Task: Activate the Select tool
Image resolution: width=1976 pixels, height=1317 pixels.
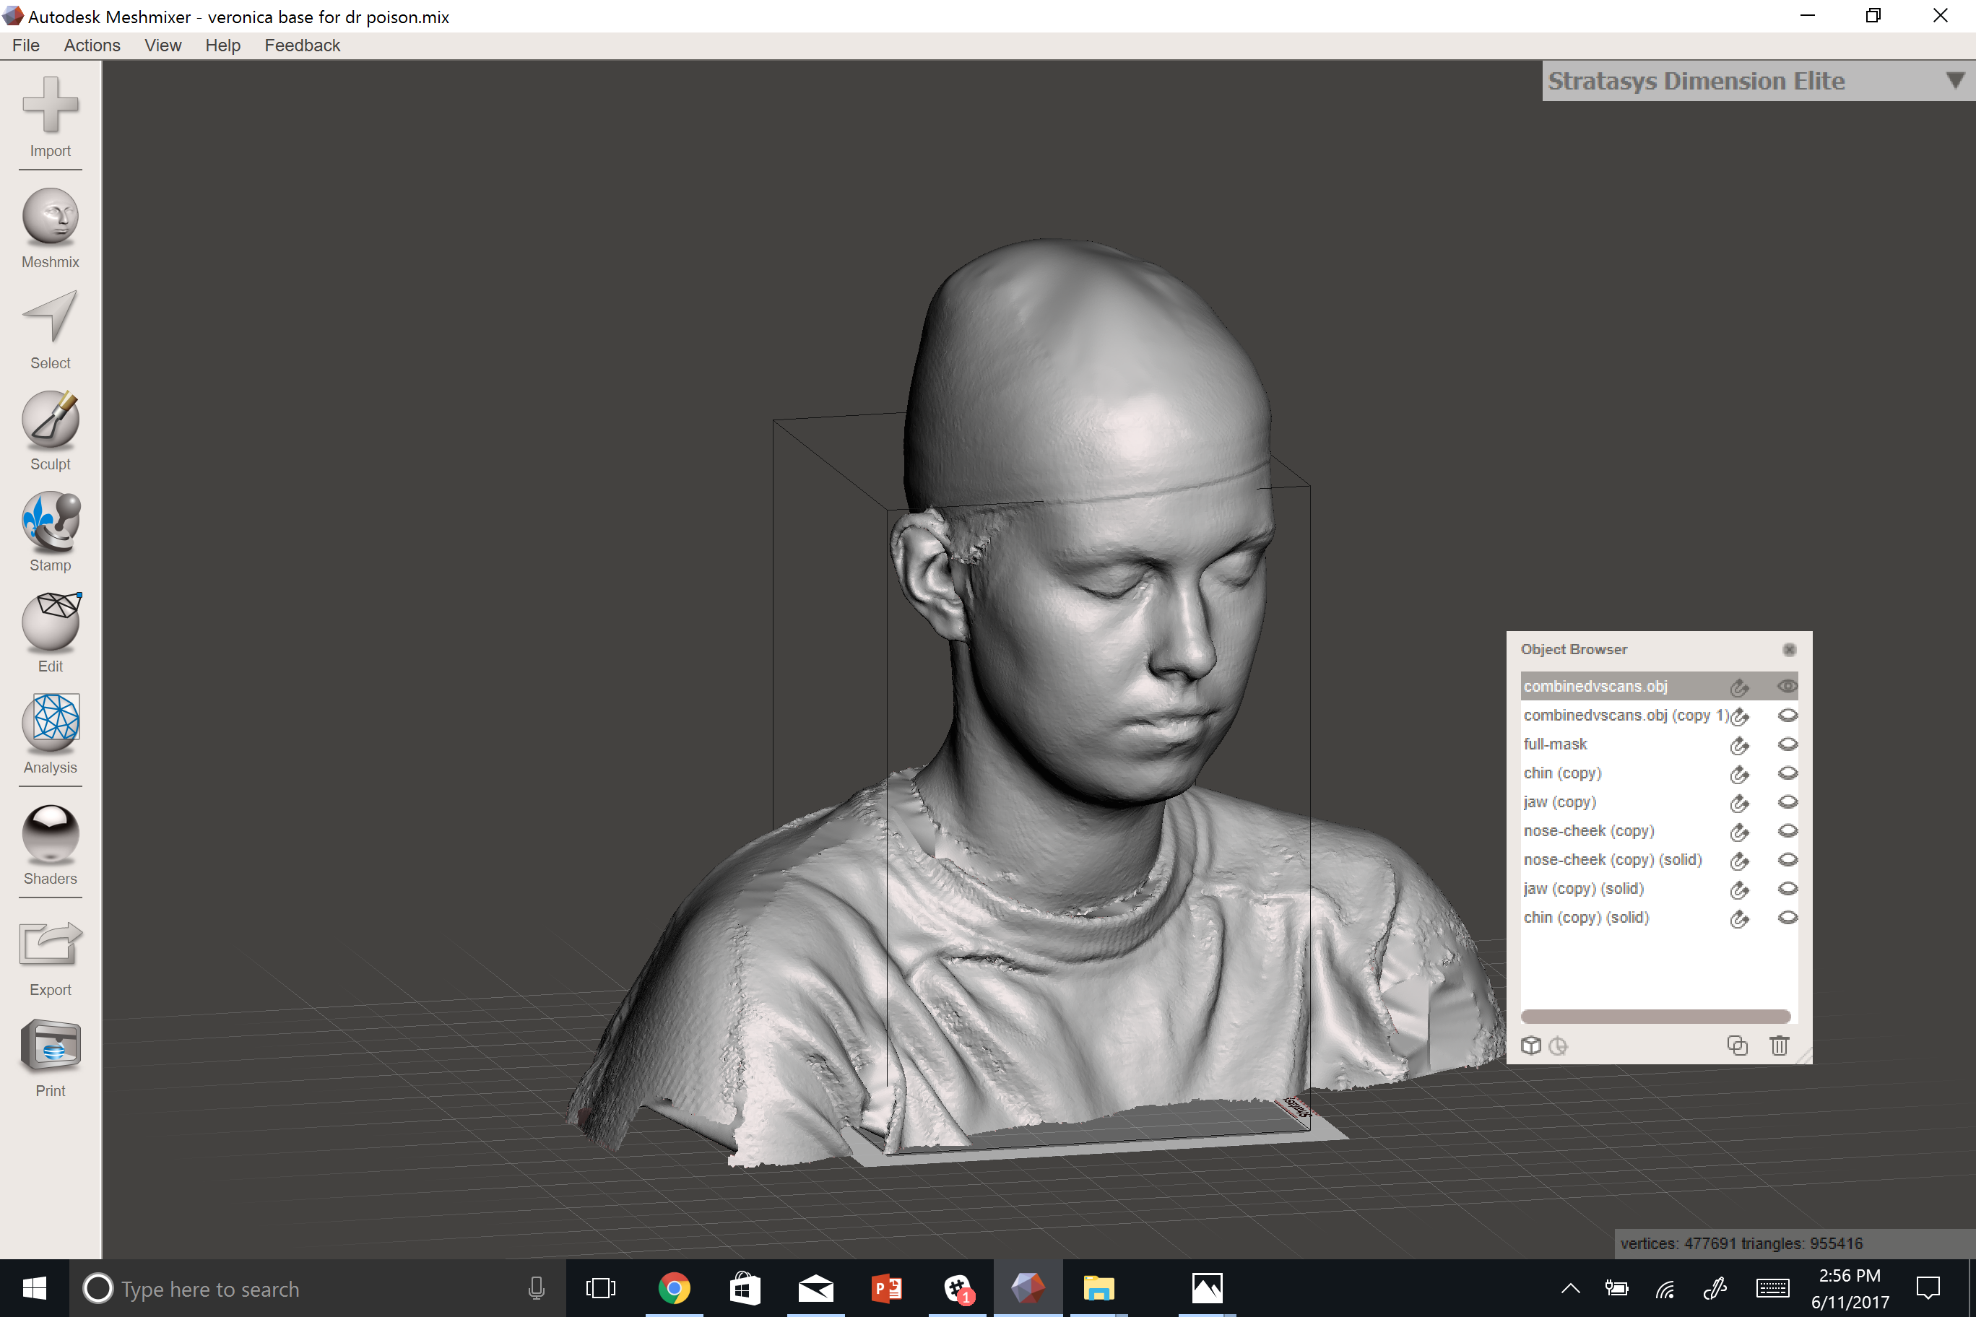Action: [51, 317]
